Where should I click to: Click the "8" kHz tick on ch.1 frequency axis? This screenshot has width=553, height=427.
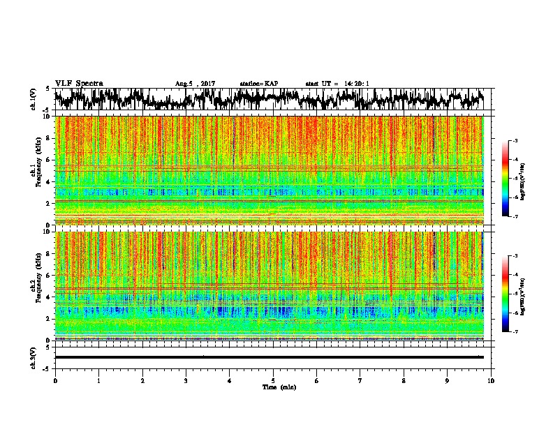[x=49, y=138]
